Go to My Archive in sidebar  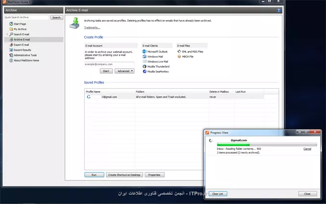(20, 29)
